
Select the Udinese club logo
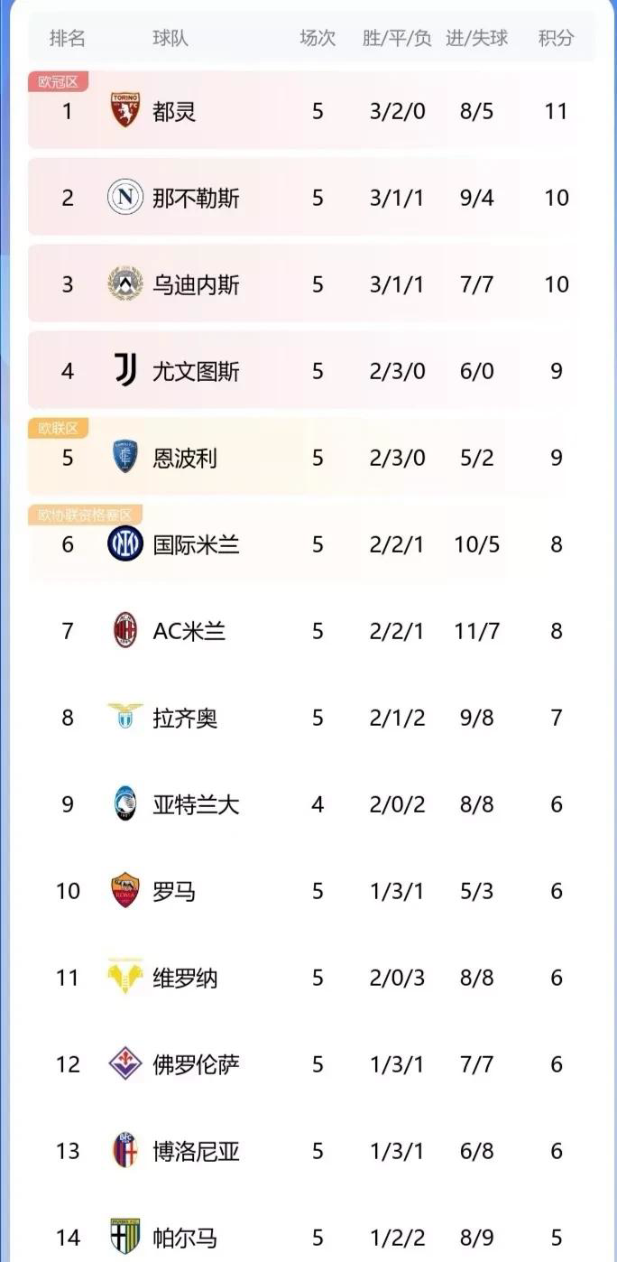126,283
